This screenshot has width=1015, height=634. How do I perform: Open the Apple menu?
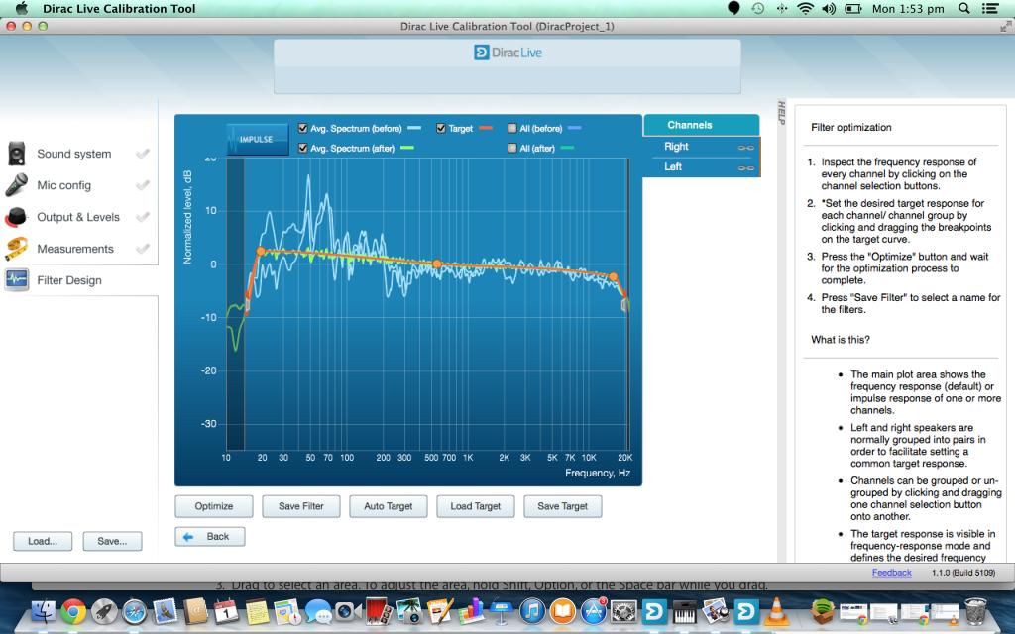coord(22,8)
